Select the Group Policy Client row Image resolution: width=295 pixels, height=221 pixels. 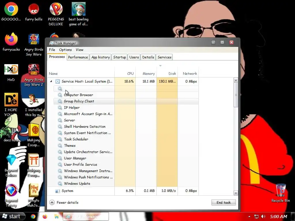(x=126, y=101)
